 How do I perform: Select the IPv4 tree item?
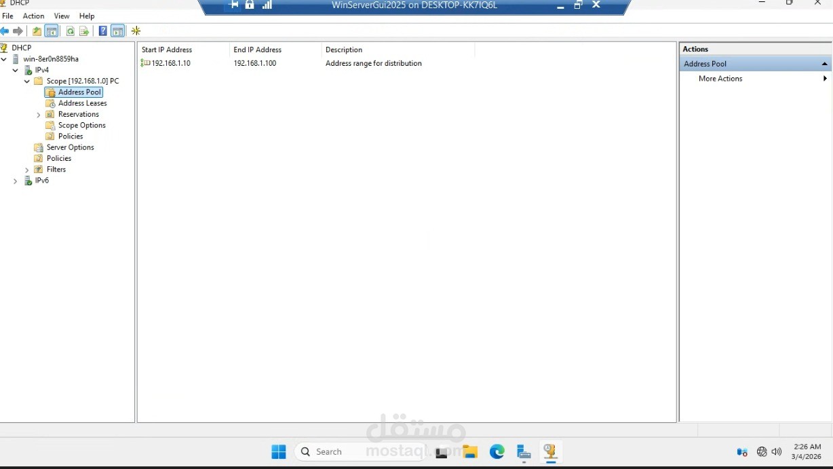coord(42,70)
